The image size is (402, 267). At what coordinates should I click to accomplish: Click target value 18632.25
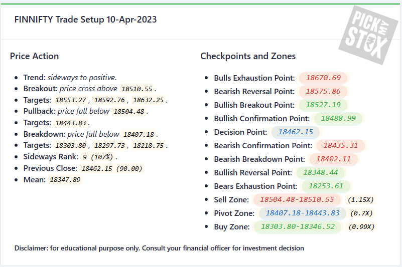tap(148, 100)
